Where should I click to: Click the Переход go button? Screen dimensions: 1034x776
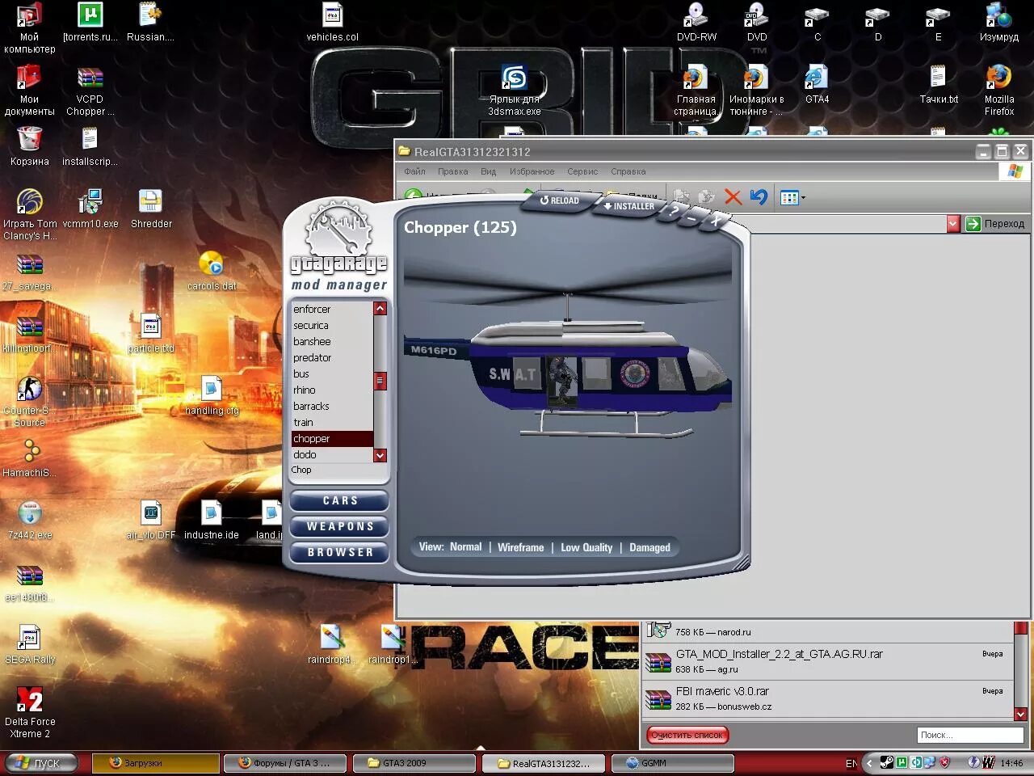(995, 224)
